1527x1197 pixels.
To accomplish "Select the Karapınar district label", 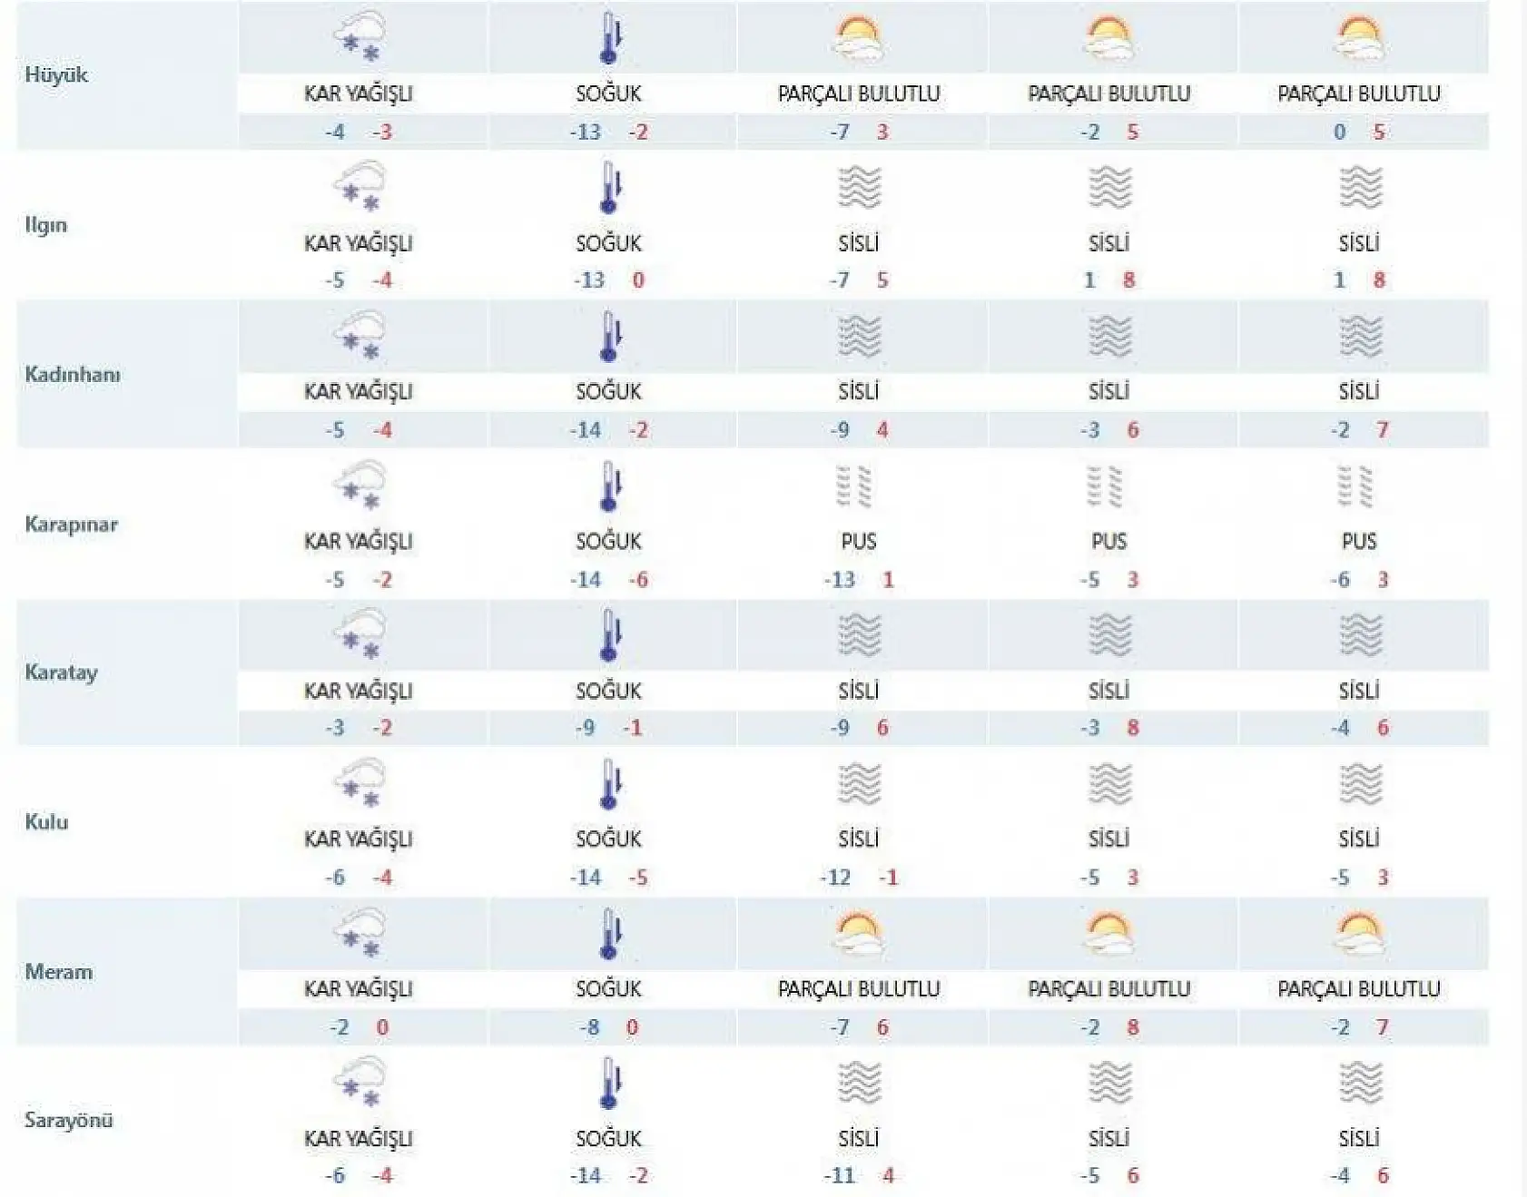I will (72, 525).
